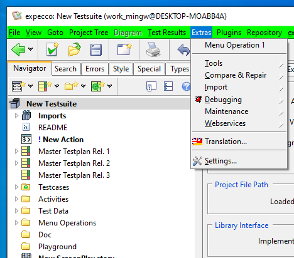
Task: Click the New Action shell script icon
Action: click(x=26, y=139)
